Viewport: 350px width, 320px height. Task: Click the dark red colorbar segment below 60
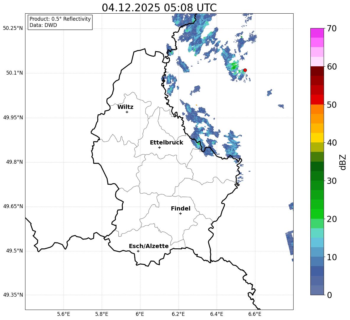click(317, 71)
